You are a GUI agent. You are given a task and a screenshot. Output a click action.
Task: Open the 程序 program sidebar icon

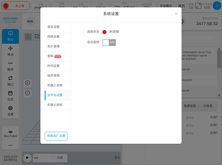tap(10, 66)
